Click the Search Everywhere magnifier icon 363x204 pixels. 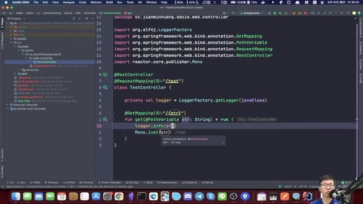pyautogui.click(x=348, y=13)
